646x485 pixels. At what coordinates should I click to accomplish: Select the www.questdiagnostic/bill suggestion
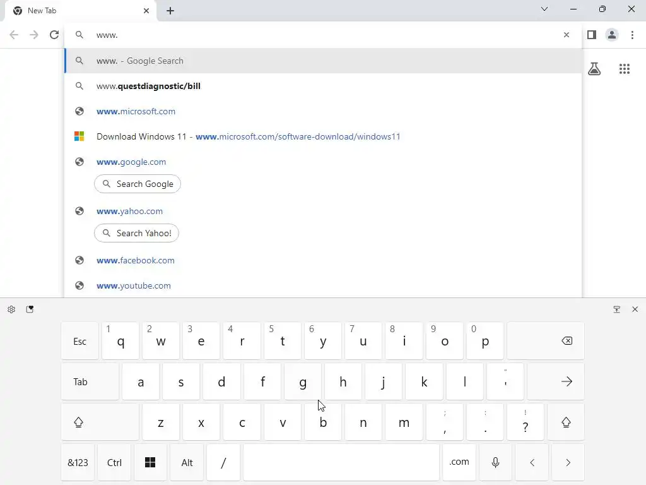(324, 86)
